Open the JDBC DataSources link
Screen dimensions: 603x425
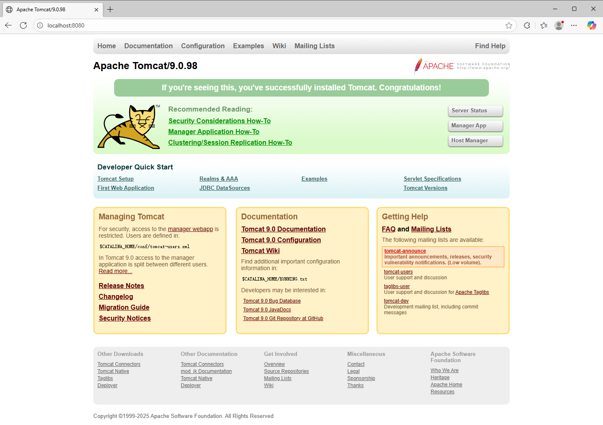[x=224, y=188]
